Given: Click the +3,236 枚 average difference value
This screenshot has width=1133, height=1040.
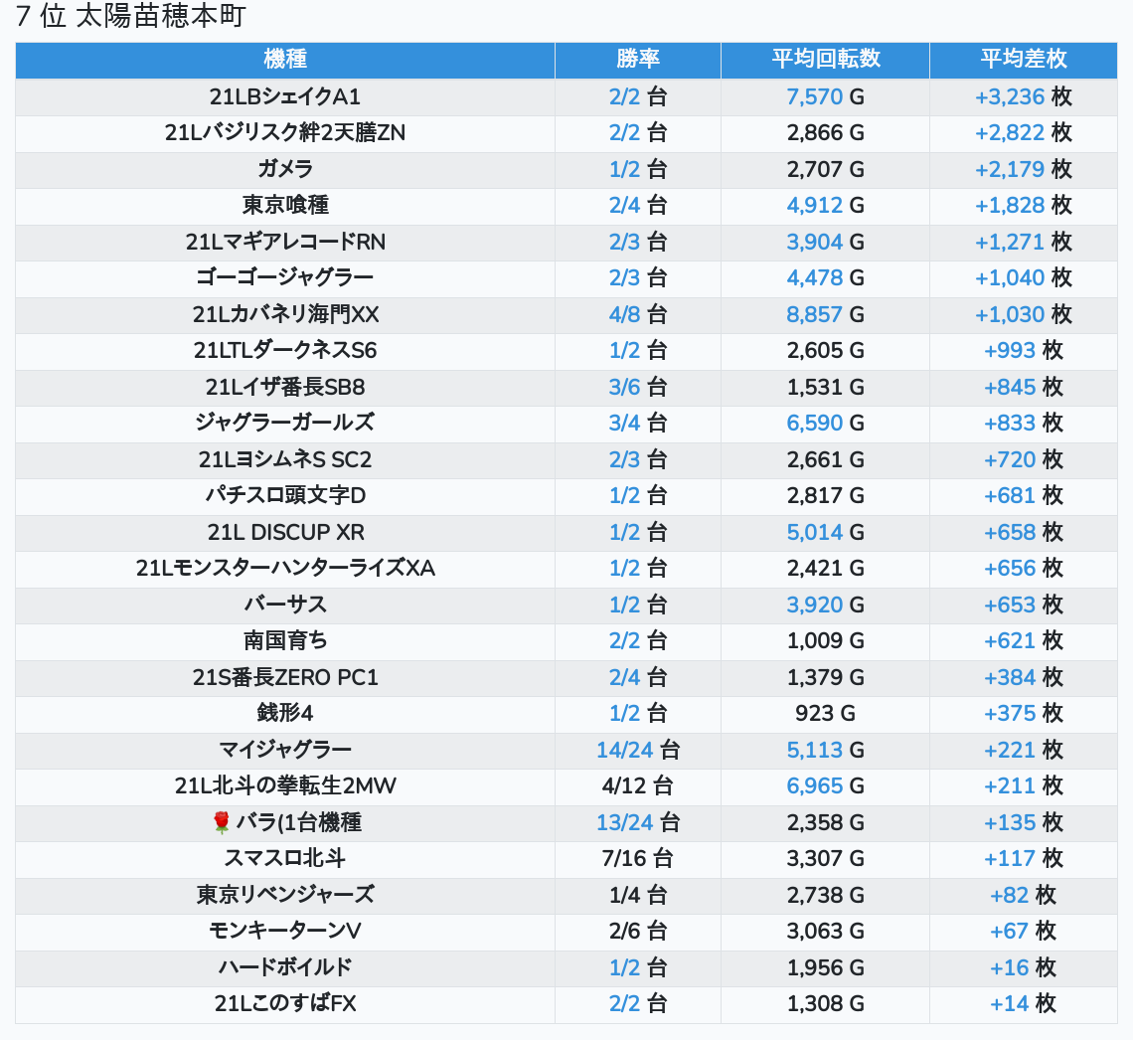Looking at the screenshot, I should tap(1010, 96).
